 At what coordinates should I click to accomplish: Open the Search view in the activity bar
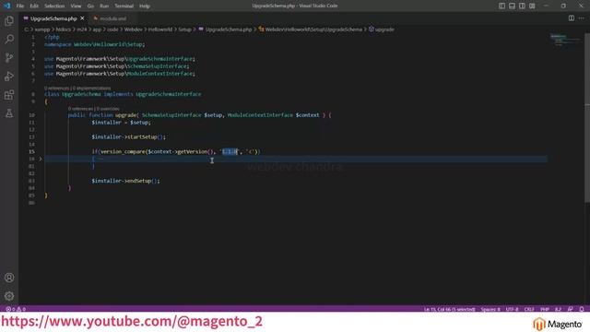point(9,39)
